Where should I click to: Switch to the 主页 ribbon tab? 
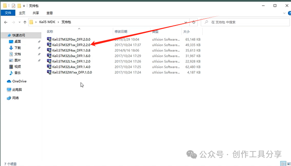point(22,13)
